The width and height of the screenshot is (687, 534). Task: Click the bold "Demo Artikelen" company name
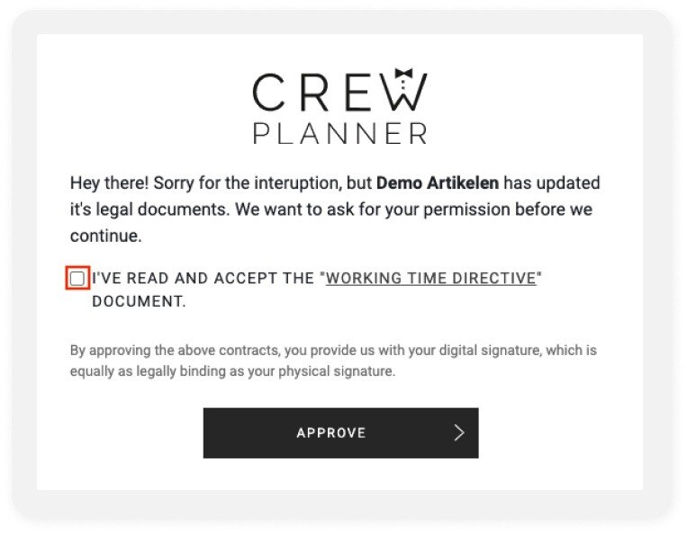[x=438, y=183]
